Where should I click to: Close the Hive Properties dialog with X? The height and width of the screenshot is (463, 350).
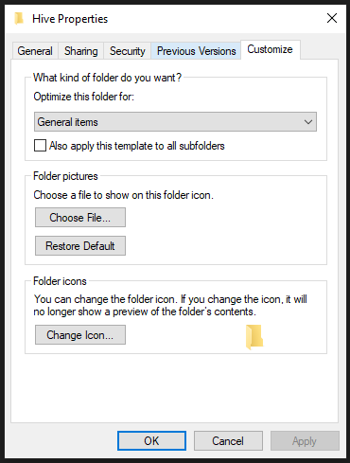332,18
